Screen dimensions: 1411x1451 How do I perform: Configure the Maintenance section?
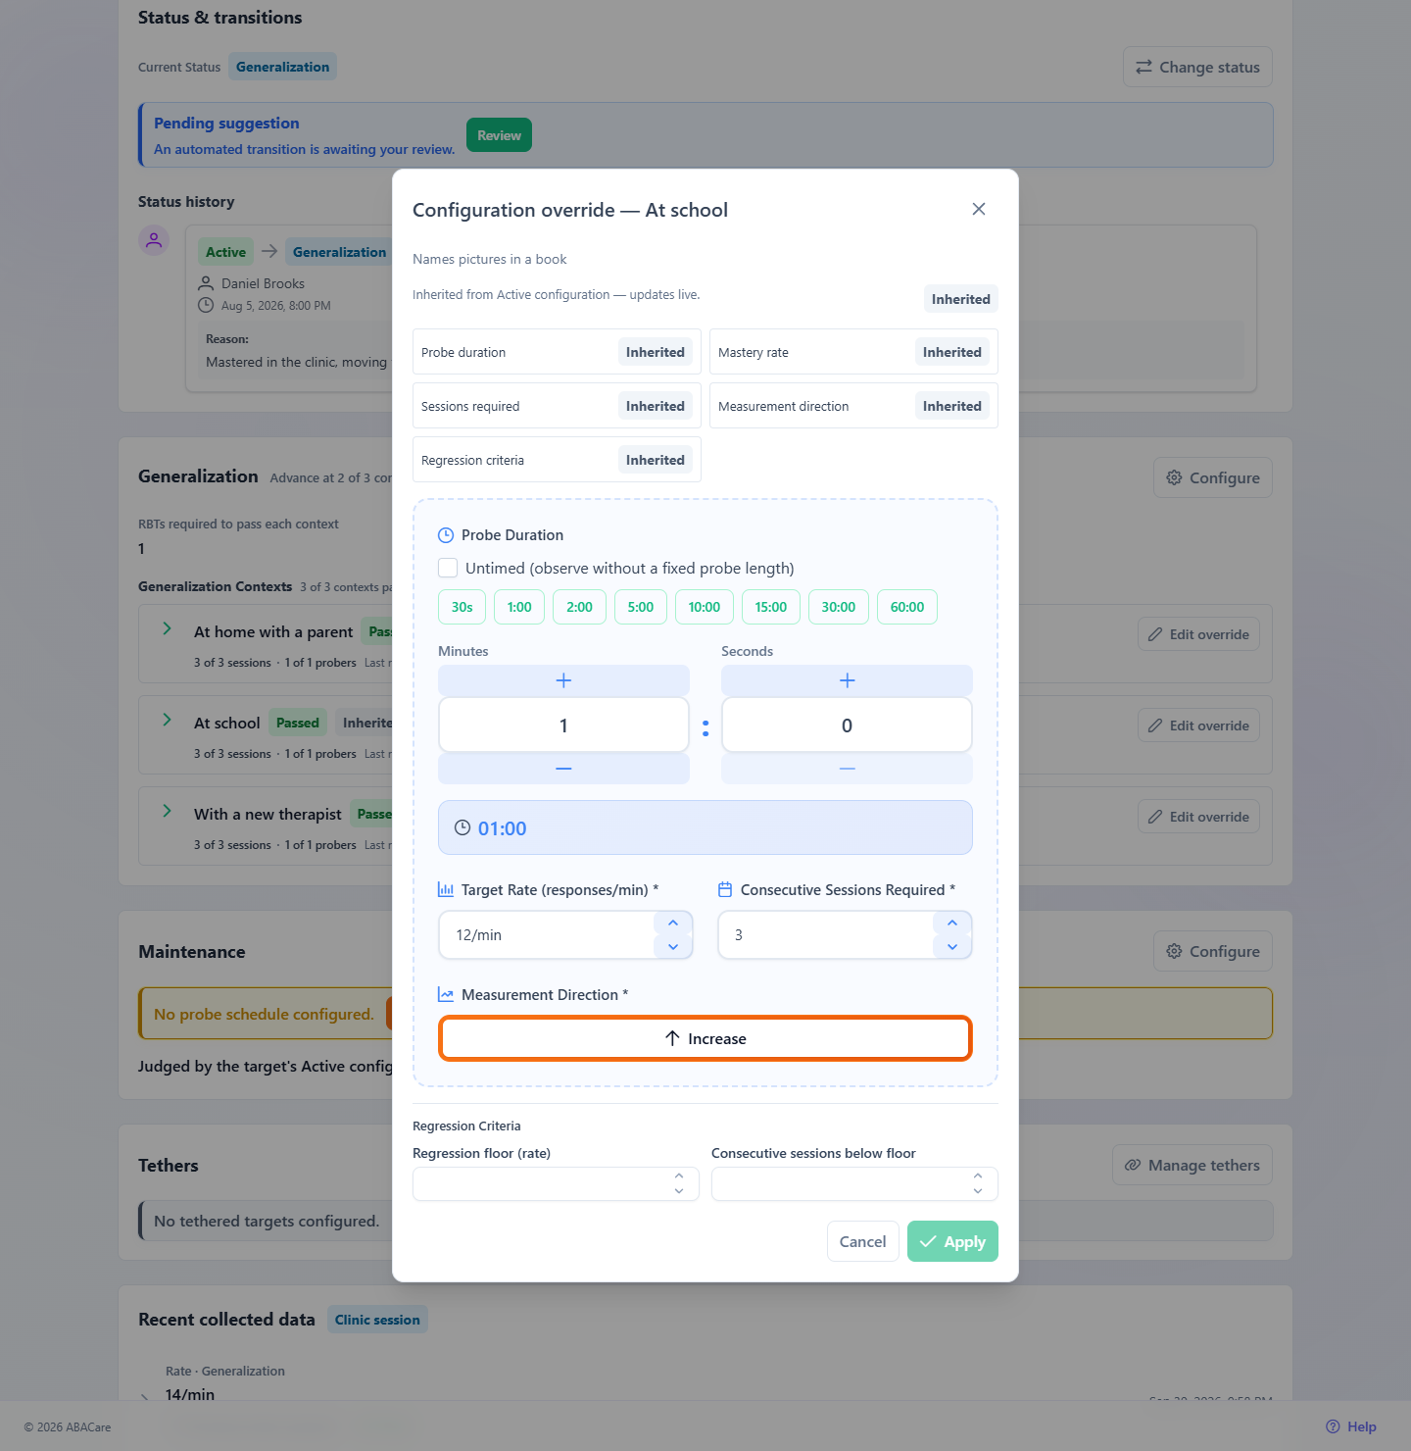tap(1213, 951)
